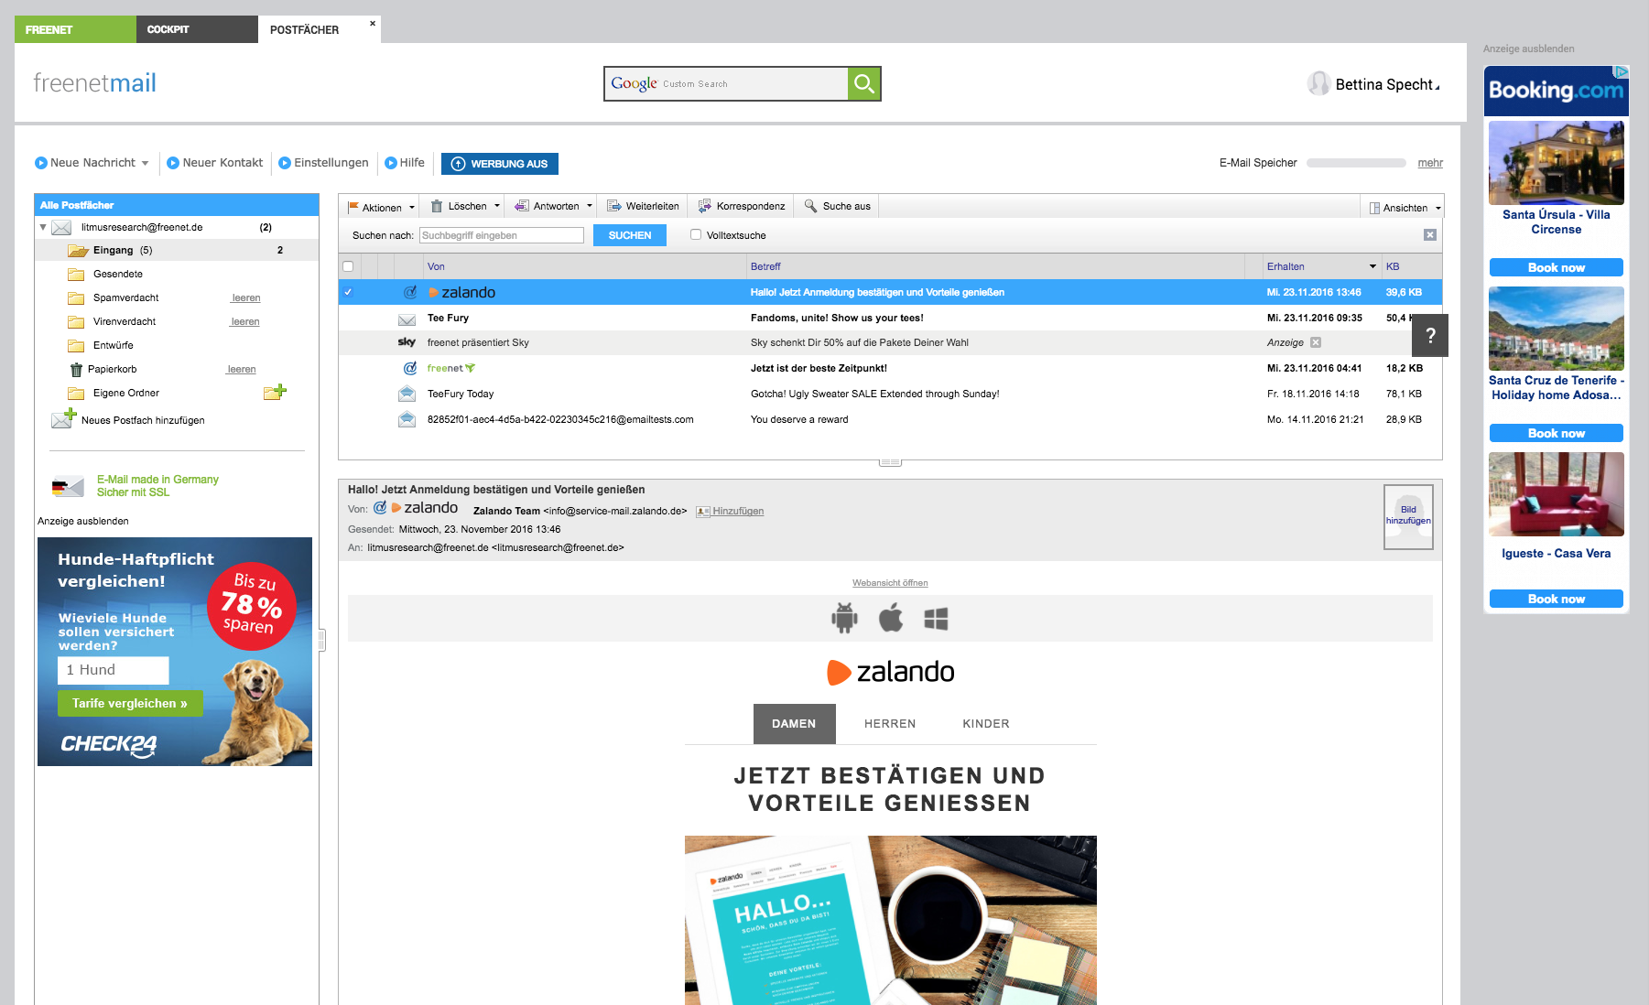Open the Antworten dropdown arrow

(x=590, y=206)
